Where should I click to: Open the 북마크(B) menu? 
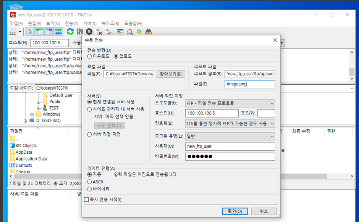pos(110,23)
